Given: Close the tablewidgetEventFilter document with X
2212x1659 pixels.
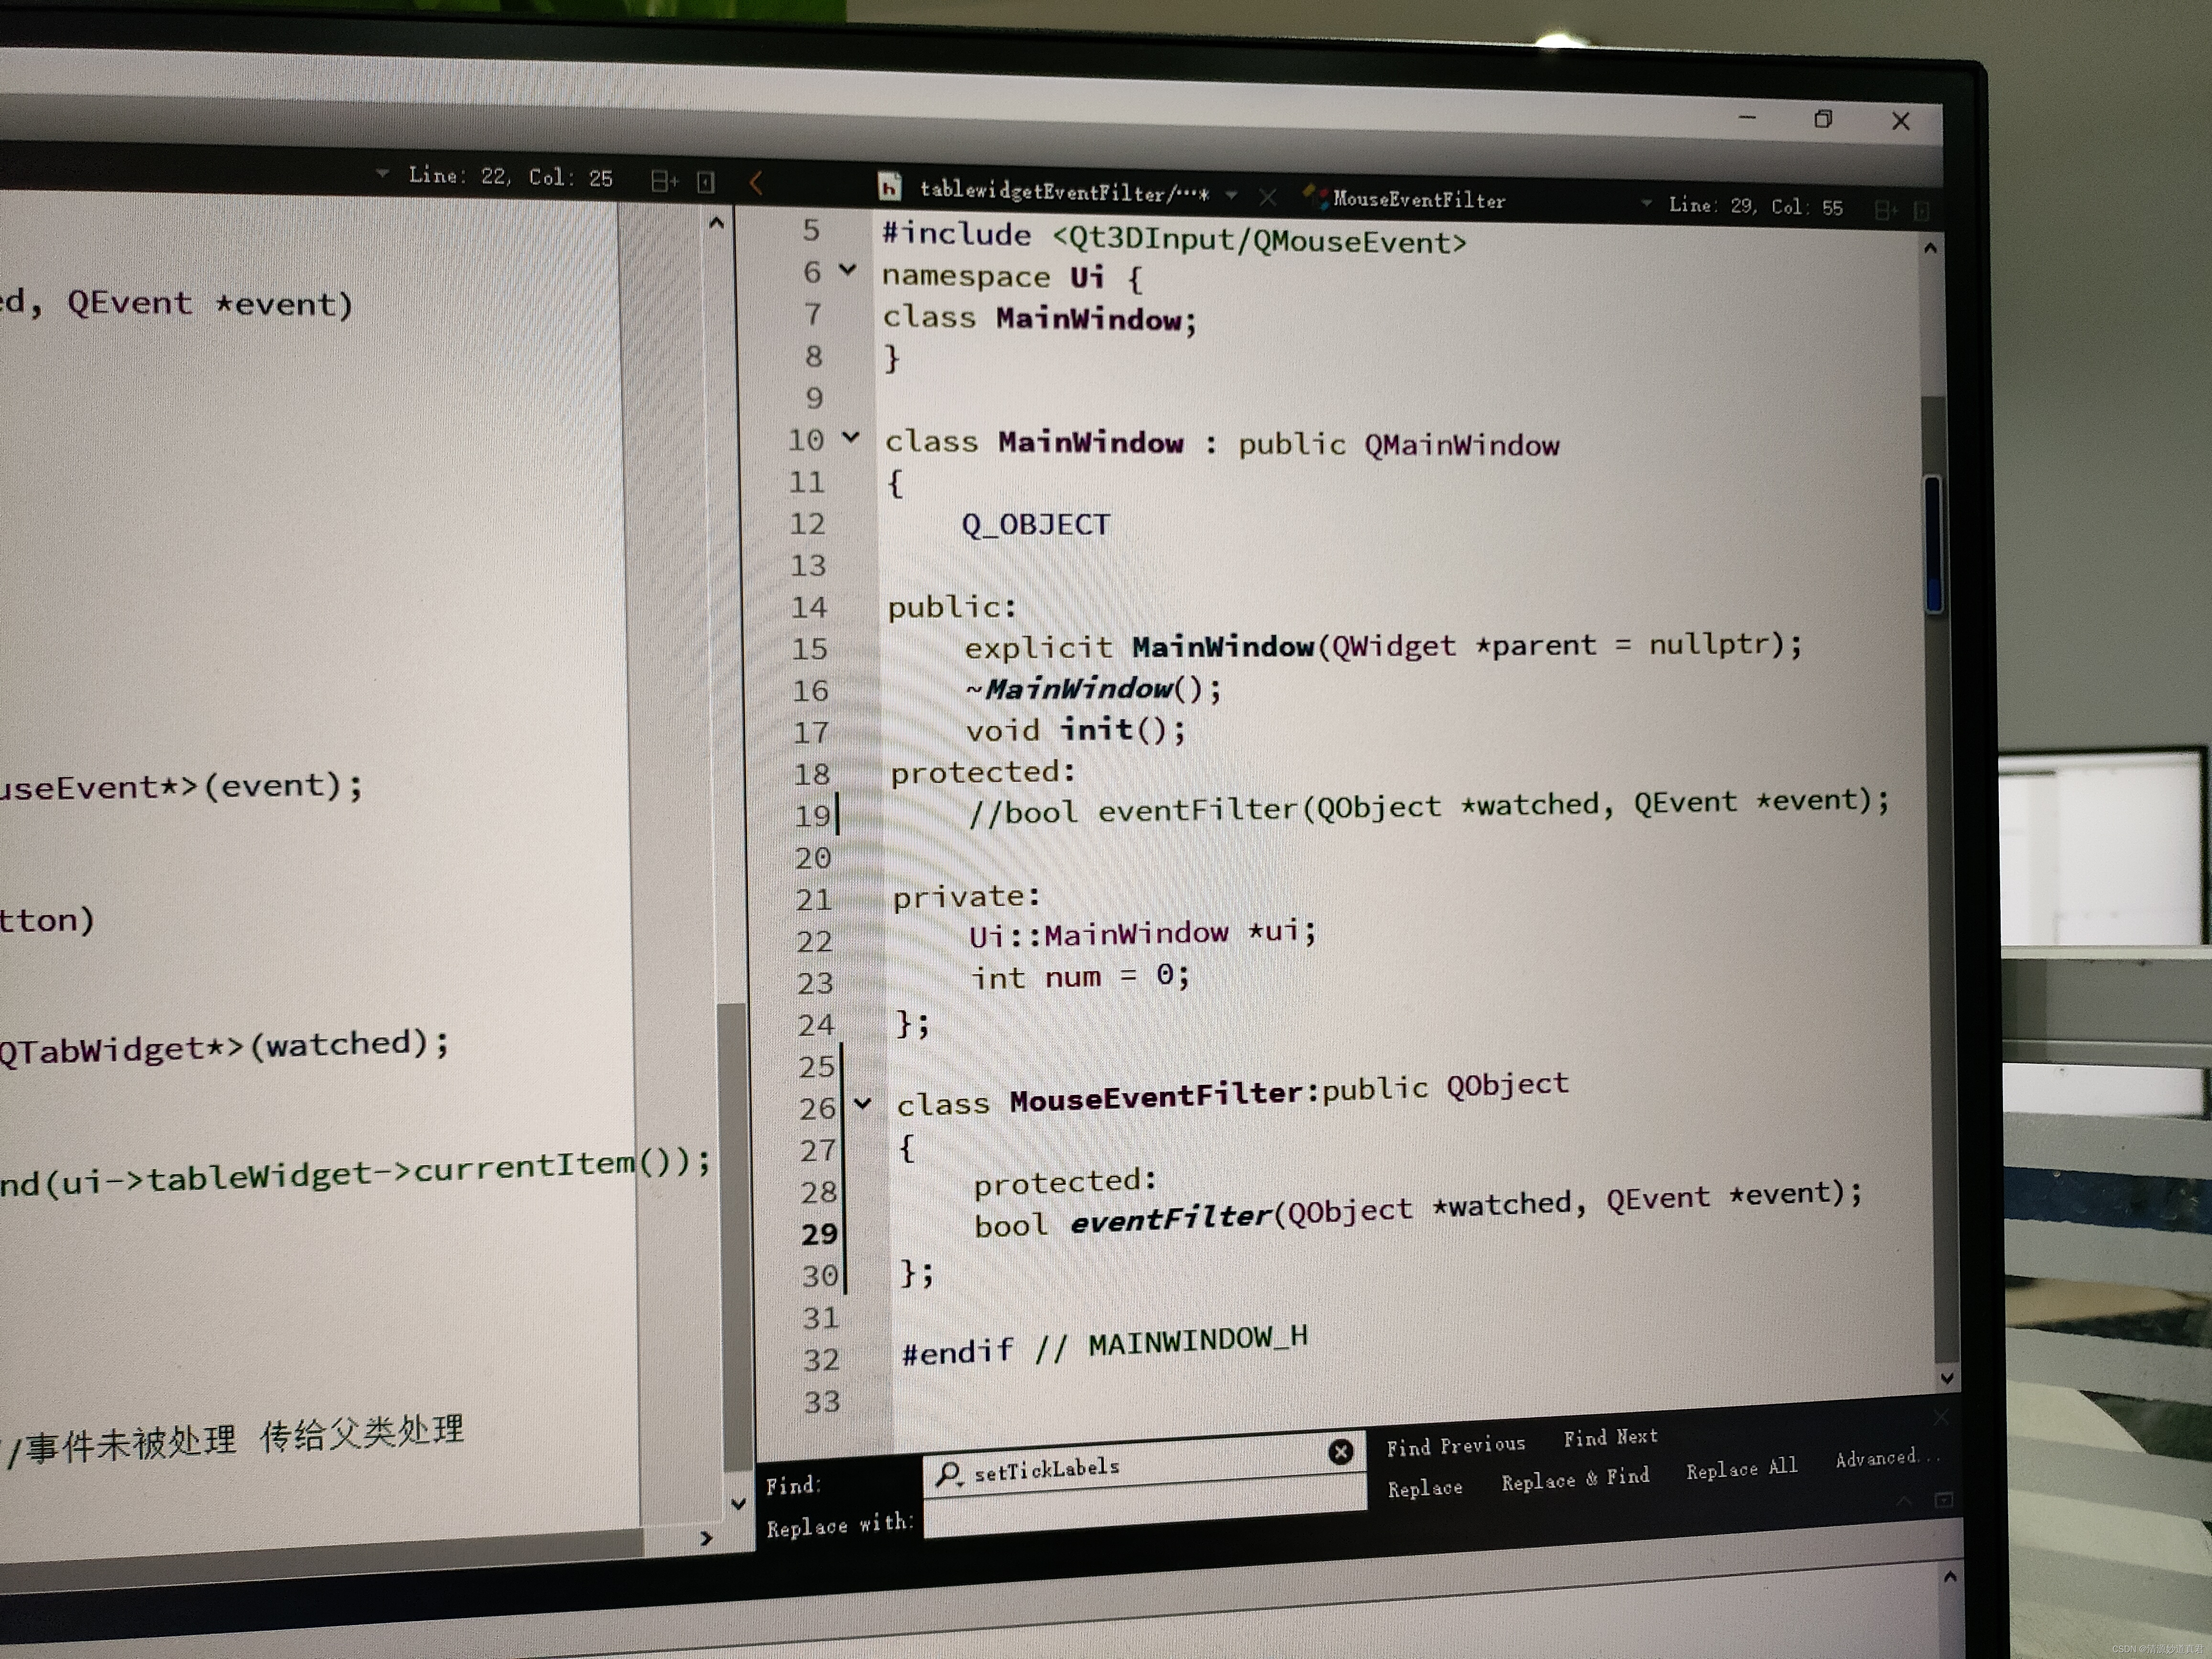Looking at the screenshot, I should click(1268, 197).
